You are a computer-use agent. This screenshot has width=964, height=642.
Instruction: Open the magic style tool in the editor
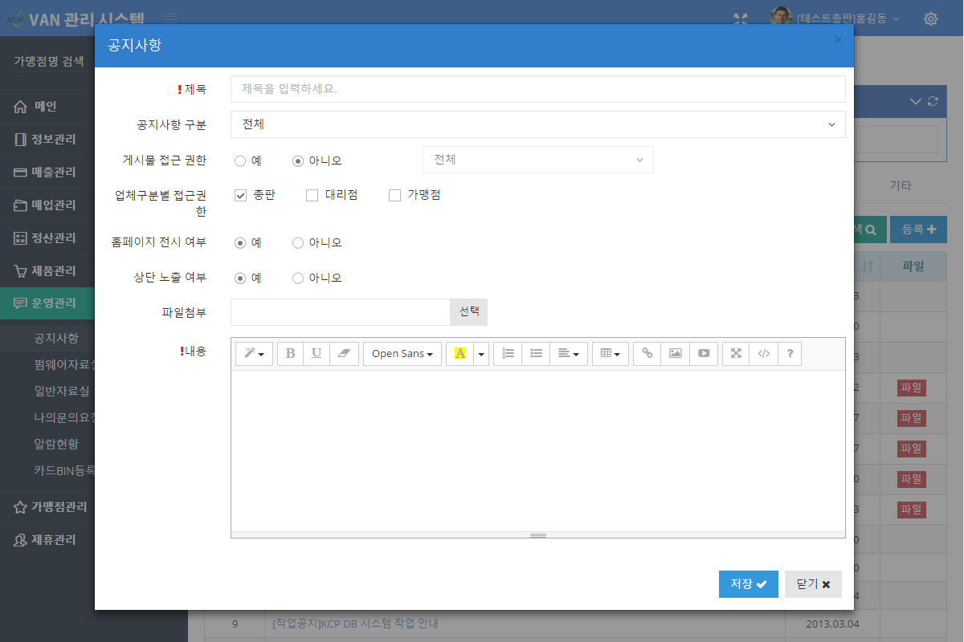point(255,354)
